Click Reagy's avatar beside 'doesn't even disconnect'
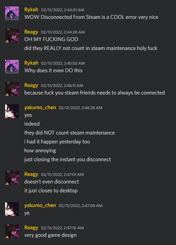This screenshot has height=245, width=176. (x=12, y=178)
